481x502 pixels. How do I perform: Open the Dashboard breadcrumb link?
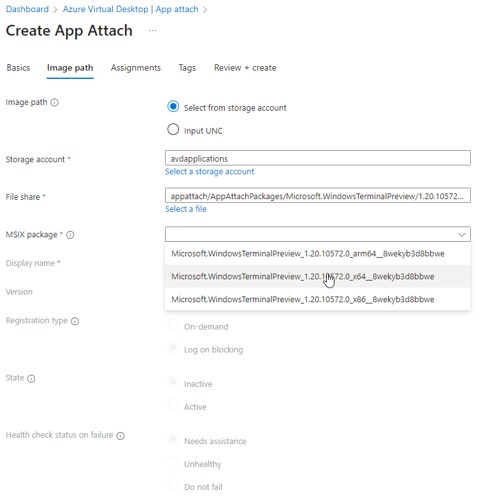(27, 10)
